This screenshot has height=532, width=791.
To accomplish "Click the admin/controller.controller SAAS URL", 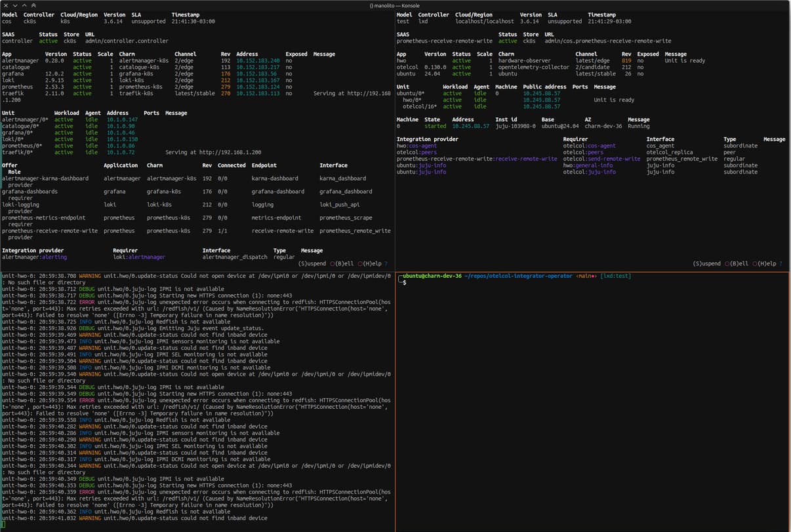I will (x=127, y=41).
